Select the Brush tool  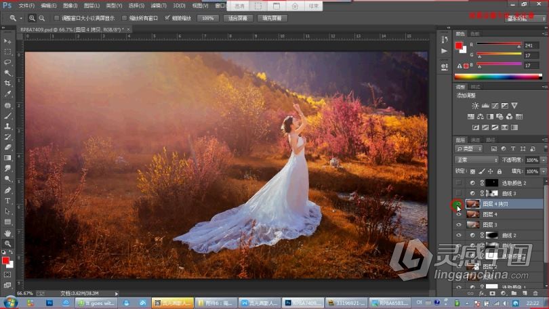[7, 115]
